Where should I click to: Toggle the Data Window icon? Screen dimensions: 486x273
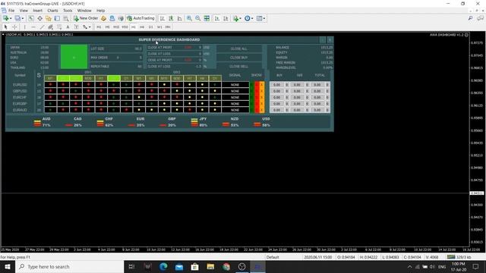click(x=40, y=18)
